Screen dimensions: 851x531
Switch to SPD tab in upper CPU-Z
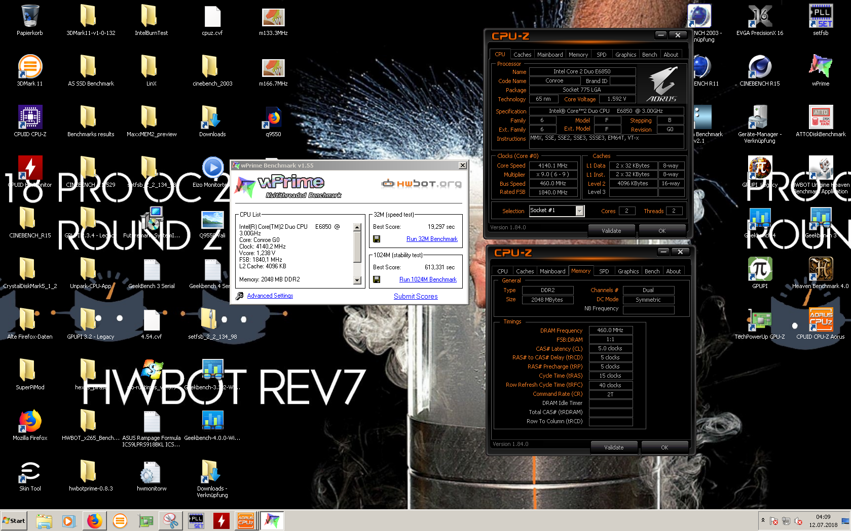pyautogui.click(x=602, y=55)
